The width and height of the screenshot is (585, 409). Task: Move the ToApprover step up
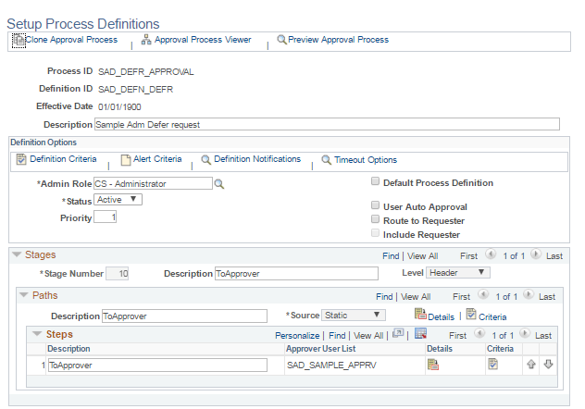tap(531, 365)
